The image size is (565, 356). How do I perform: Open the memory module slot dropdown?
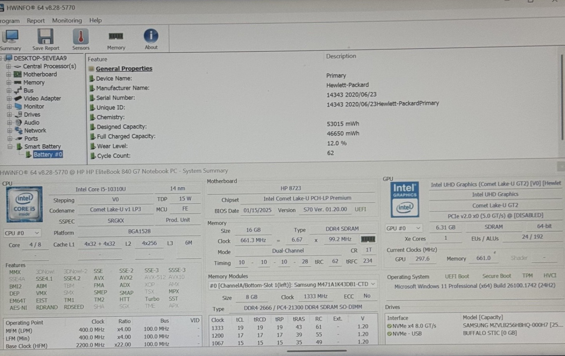293,284
